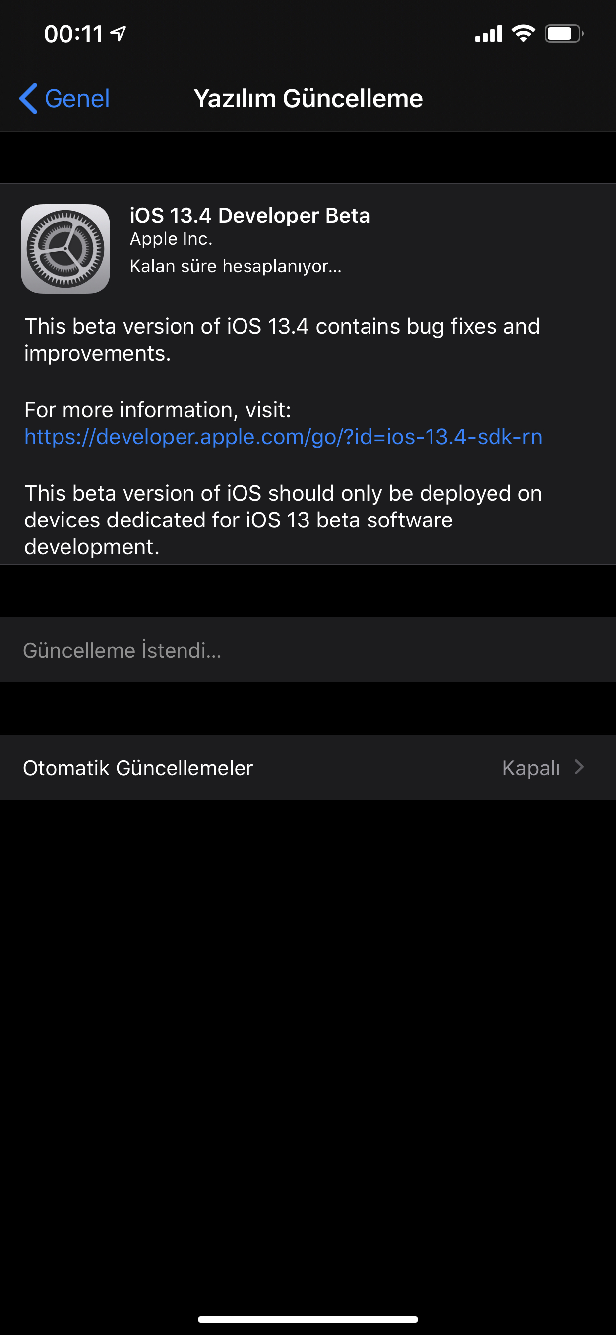Open Otomatik Güncellemeler settings row
The width and height of the screenshot is (616, 1335).
point(308,767)
